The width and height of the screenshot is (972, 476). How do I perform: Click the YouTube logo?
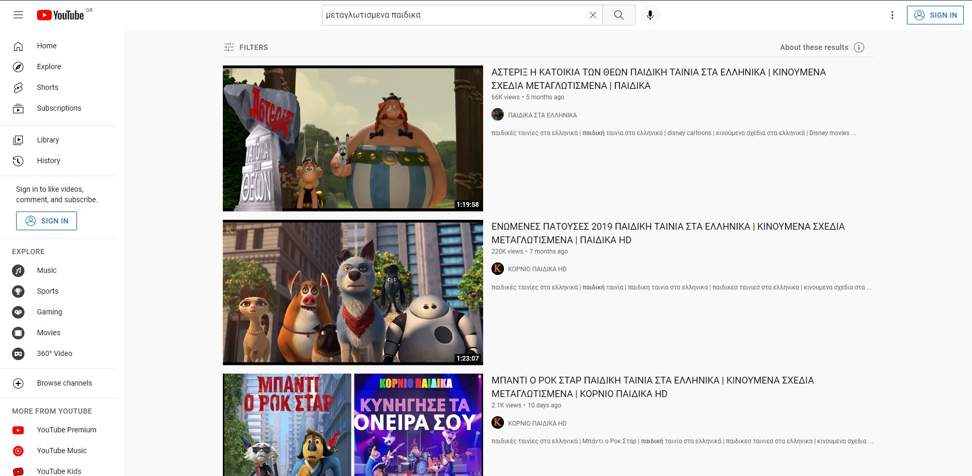[60, 15]
